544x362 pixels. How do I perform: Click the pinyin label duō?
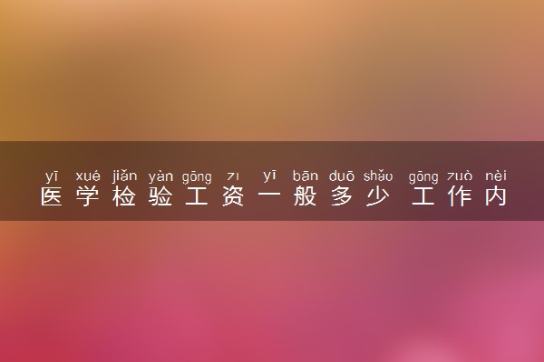[342, 176]
